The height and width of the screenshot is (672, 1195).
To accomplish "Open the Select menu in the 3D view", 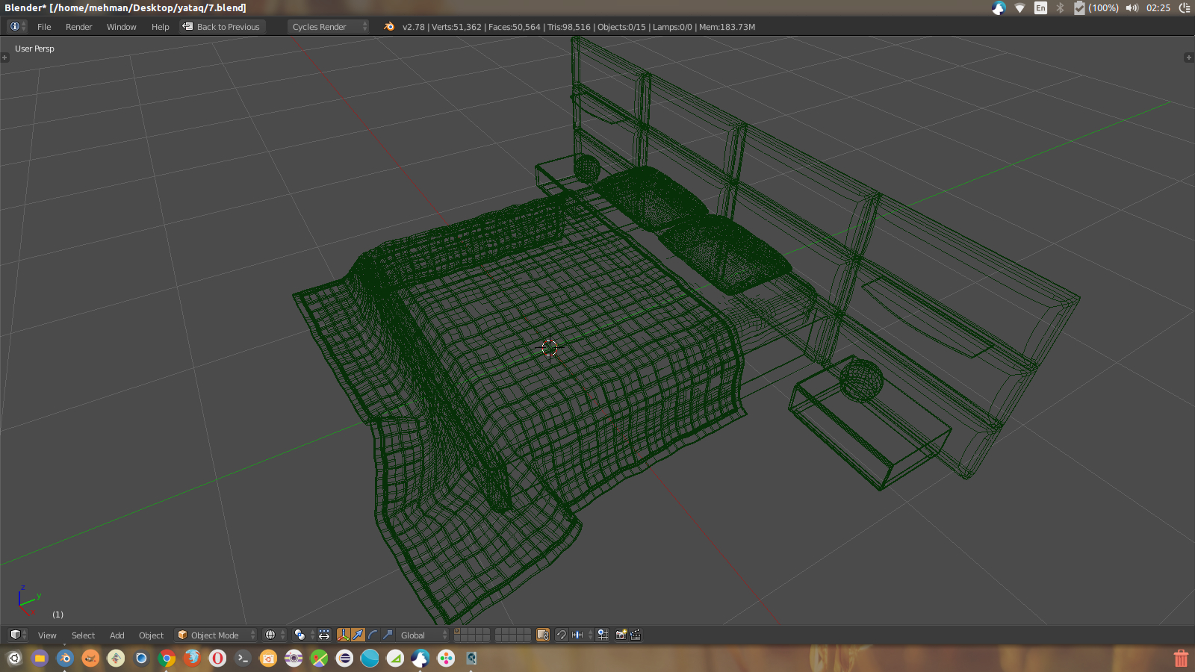I will (83, 635).
